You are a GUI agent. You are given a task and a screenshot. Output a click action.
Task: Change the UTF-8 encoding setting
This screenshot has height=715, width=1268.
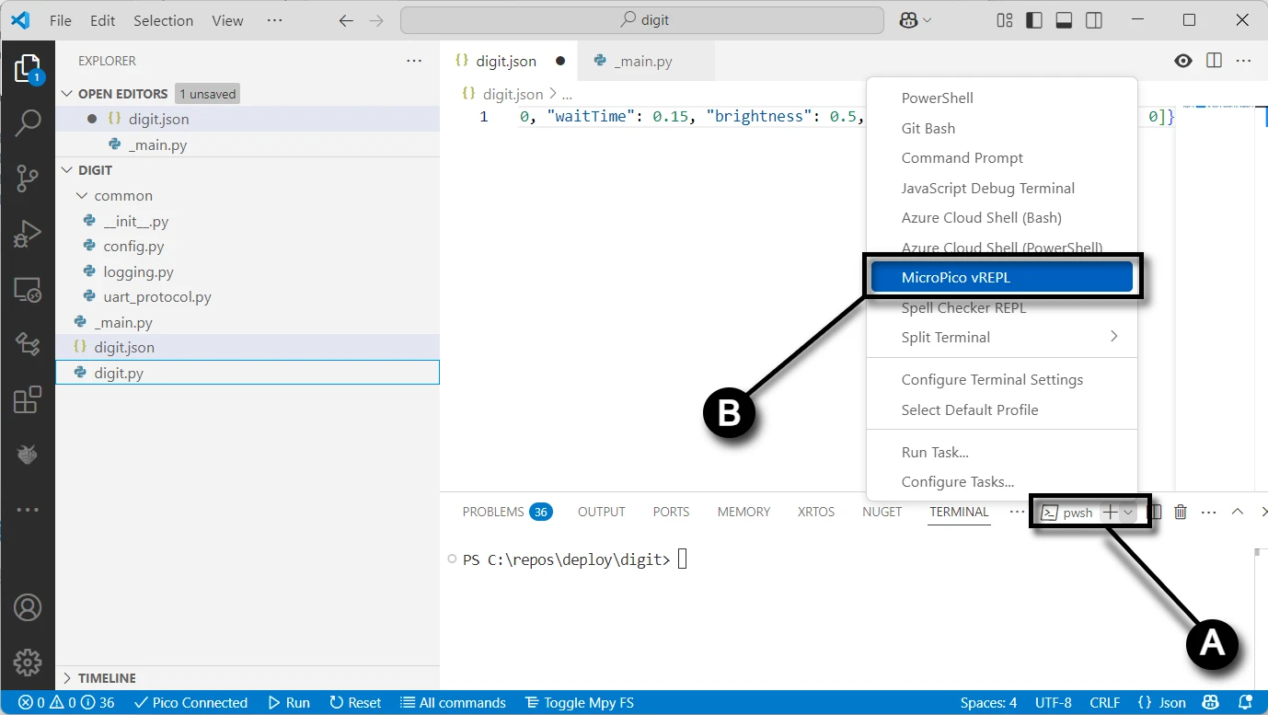(x=1054, y=703)
